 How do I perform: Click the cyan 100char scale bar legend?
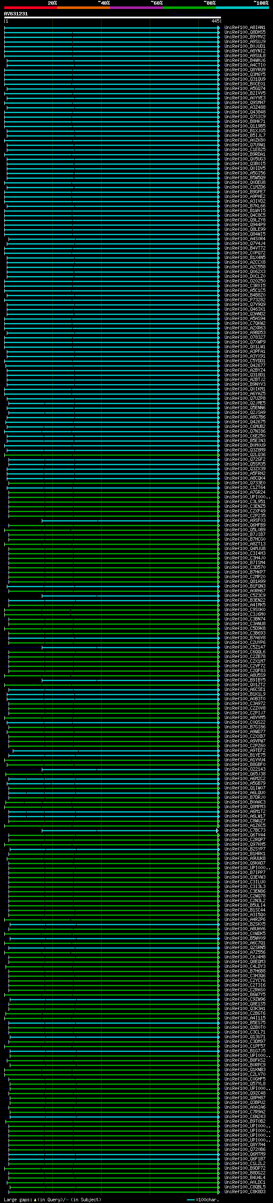[x=190, y=1199]
